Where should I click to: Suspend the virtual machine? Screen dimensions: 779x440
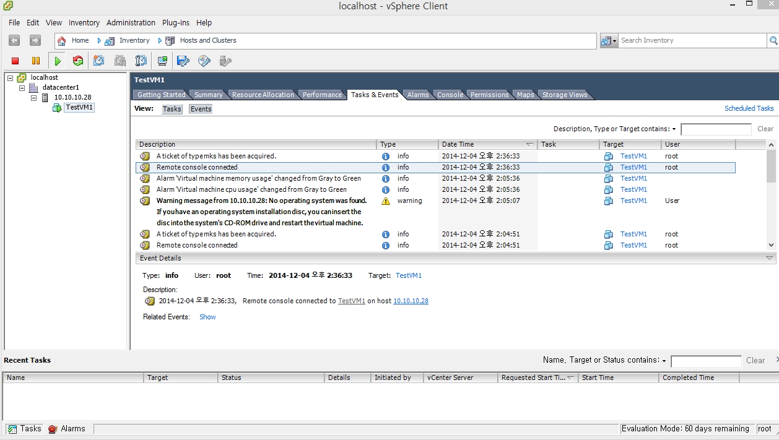tap(35, 60)
